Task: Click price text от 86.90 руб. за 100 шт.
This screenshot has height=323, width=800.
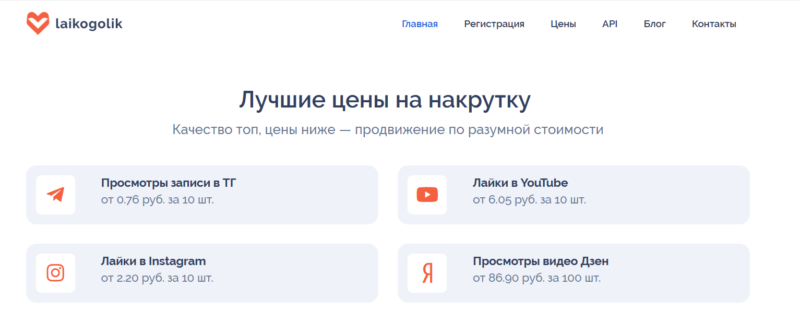Action: pos(536,278)
